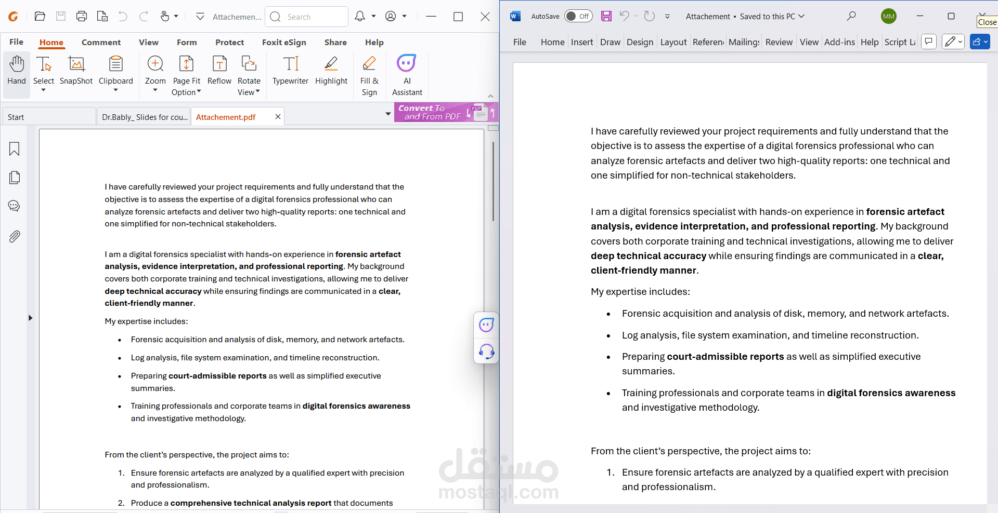Viewport: 998px width, 513px height.
Task: Click the Open folder icon in Foxit
Action: tap(40, 17)
